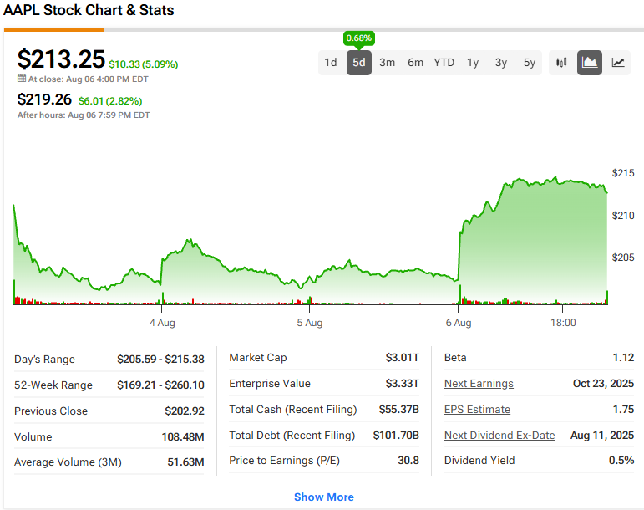644x510 pixels.
Task: Click the 52-Week Range value $169.21 - $260.10
Action: click(x=160, y=385)
